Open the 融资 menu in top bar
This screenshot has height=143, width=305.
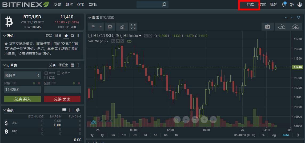click(69, 5)
